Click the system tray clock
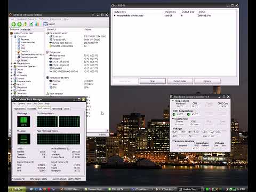Image resolution: width=256 pixels, height=192 pixels. pyautogui.click(x=241, y=189)
